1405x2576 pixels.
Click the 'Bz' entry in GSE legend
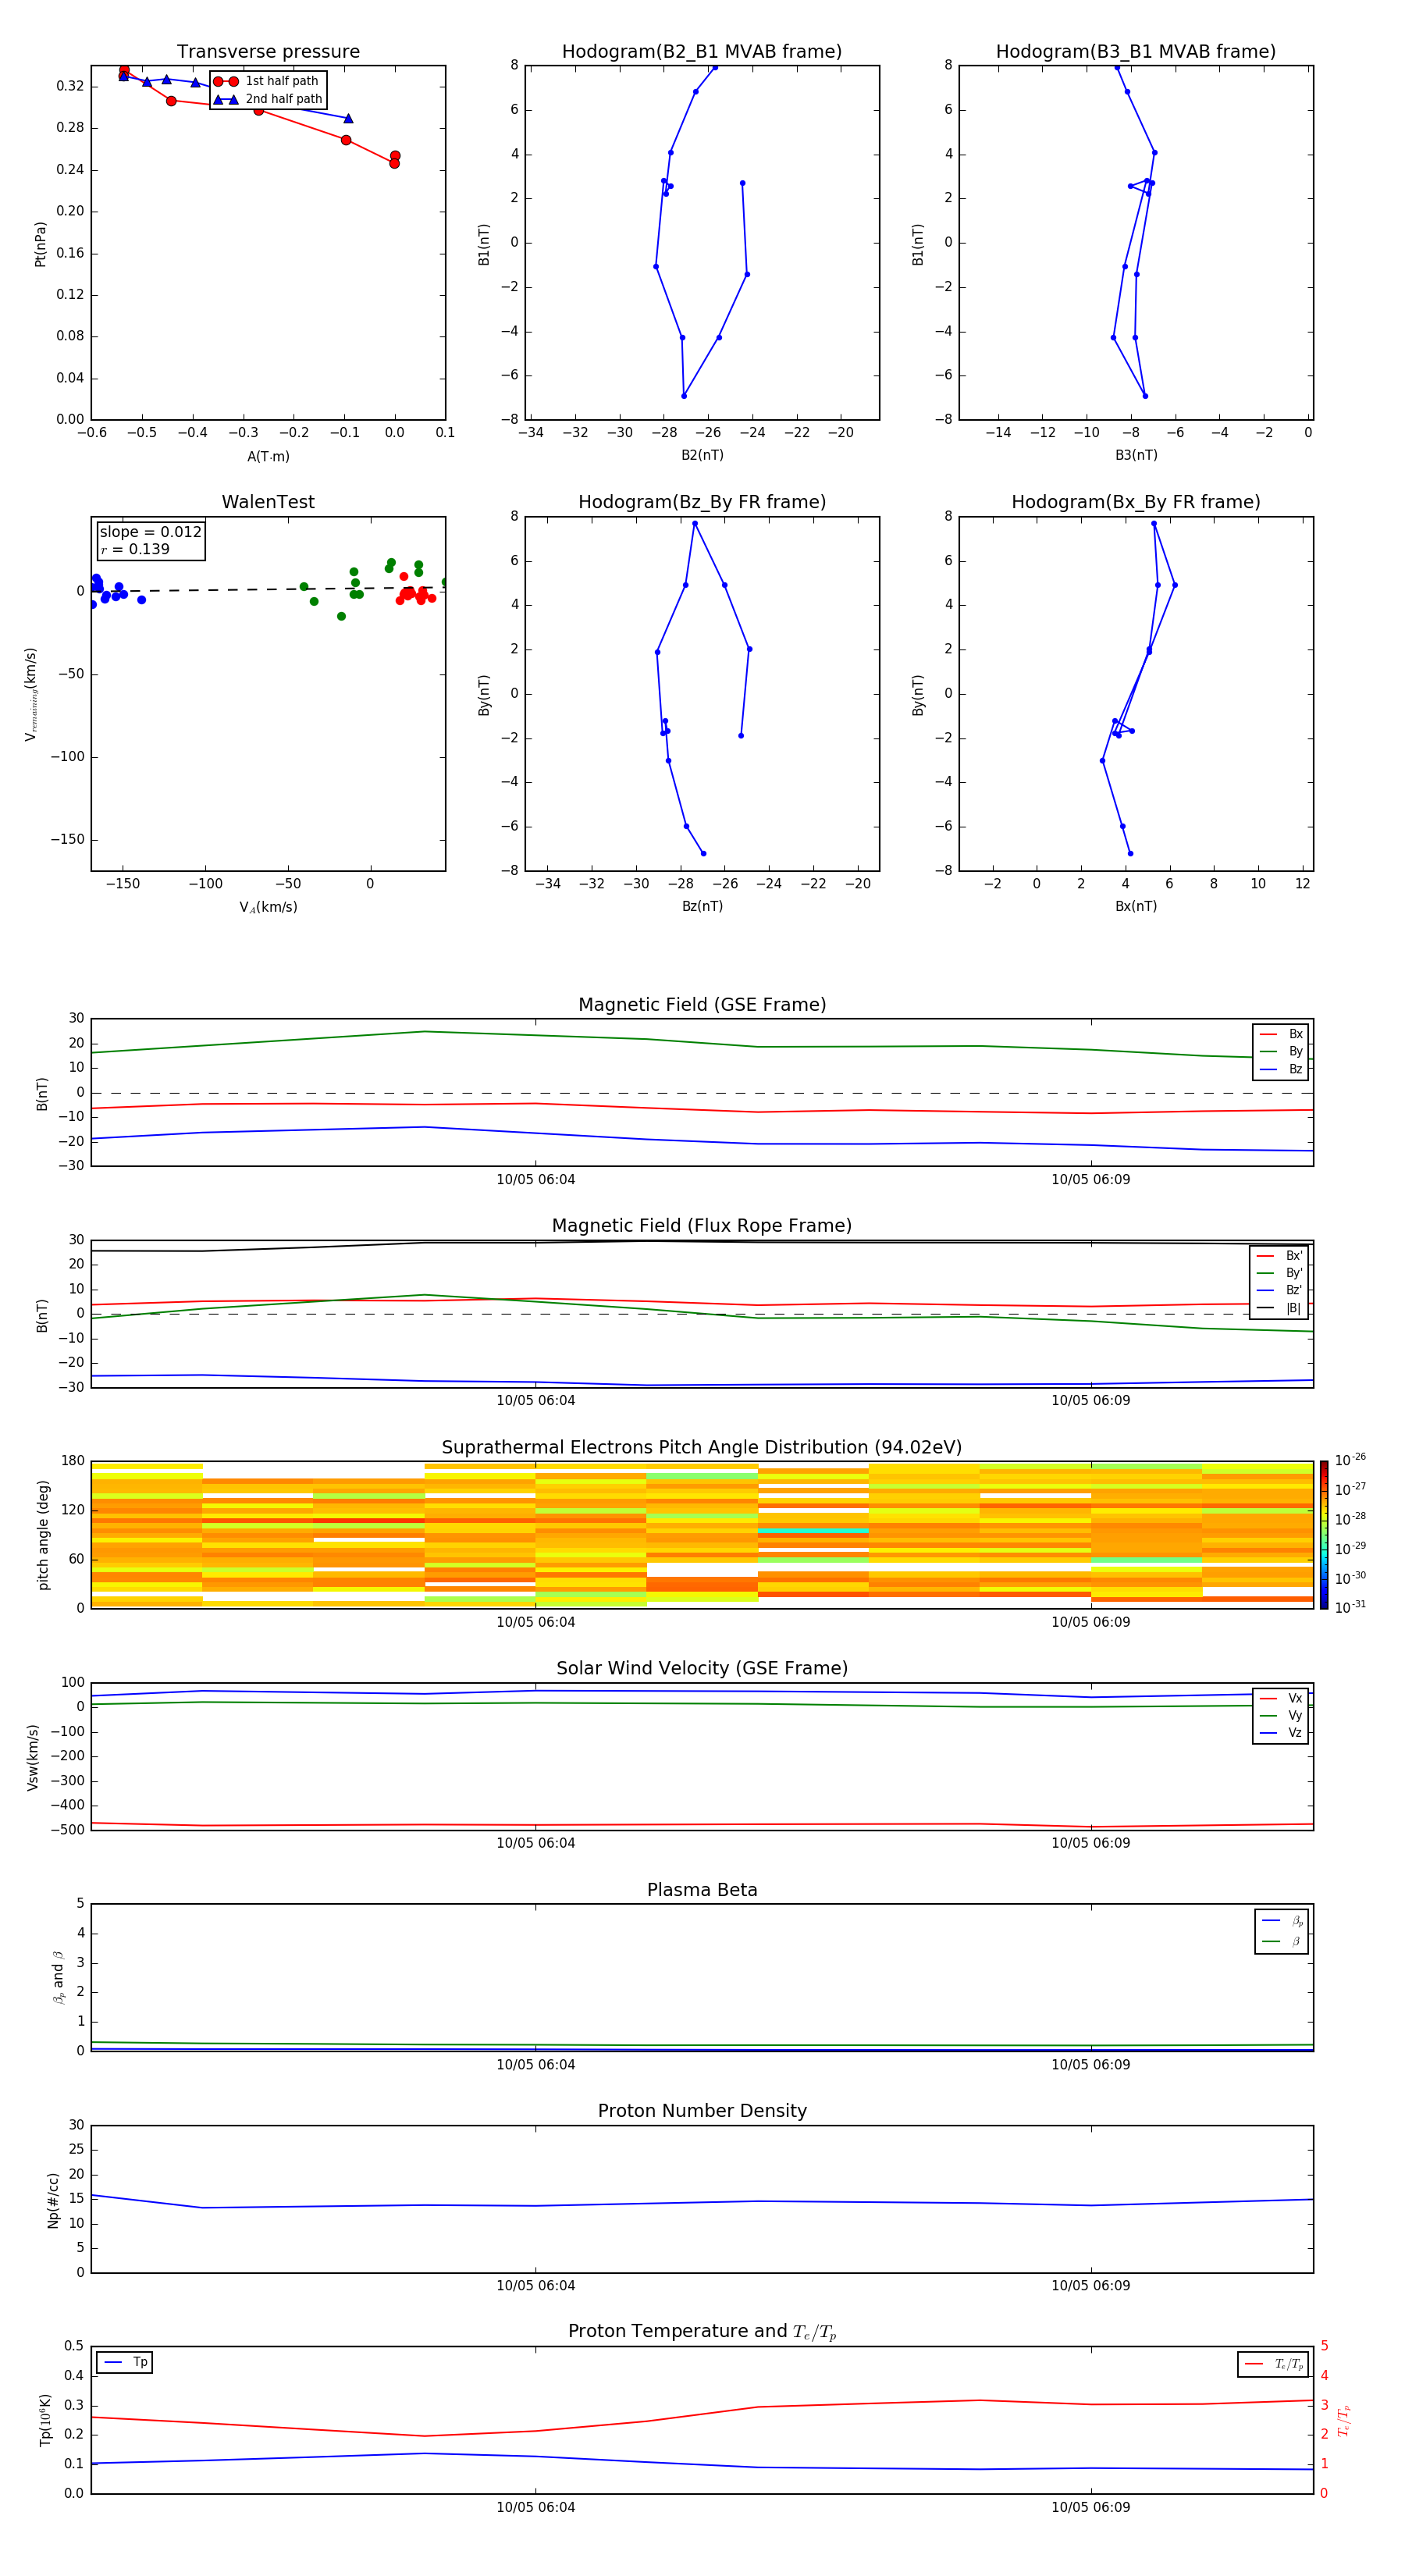[x=1281, y=1069]
